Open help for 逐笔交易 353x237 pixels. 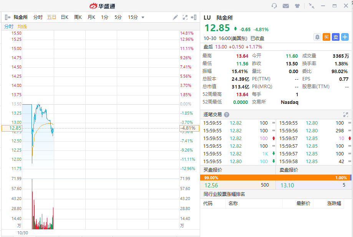coord(227,115)
